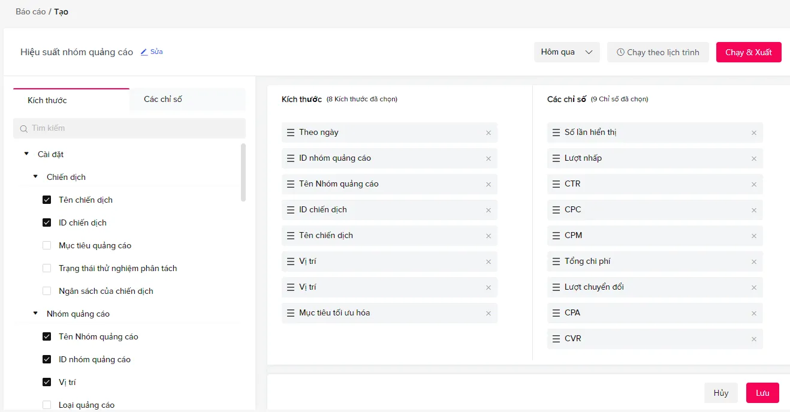Click the X on the ID nhóm quảng cáo chip

(489, 159)
